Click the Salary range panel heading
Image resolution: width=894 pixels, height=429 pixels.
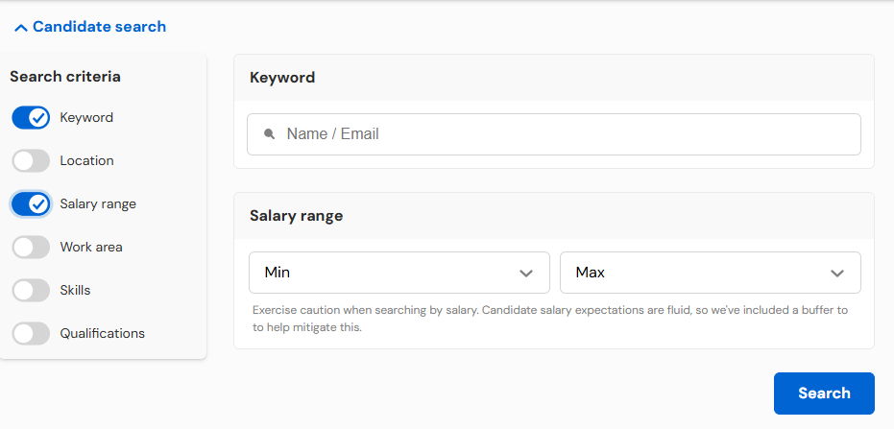pyautogui.click(x=297, y=215)
